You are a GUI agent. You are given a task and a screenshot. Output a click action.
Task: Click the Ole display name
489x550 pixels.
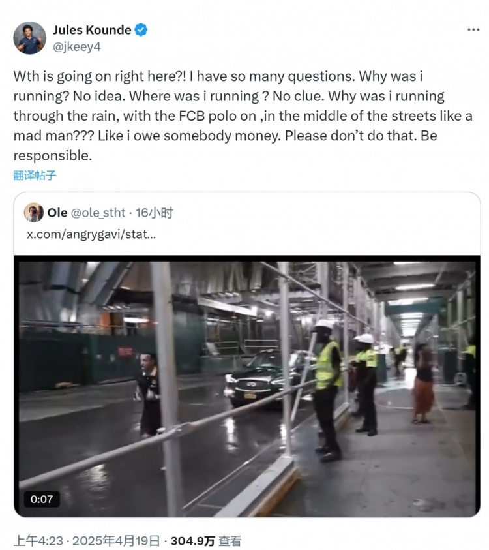click(x=57, y=213)
